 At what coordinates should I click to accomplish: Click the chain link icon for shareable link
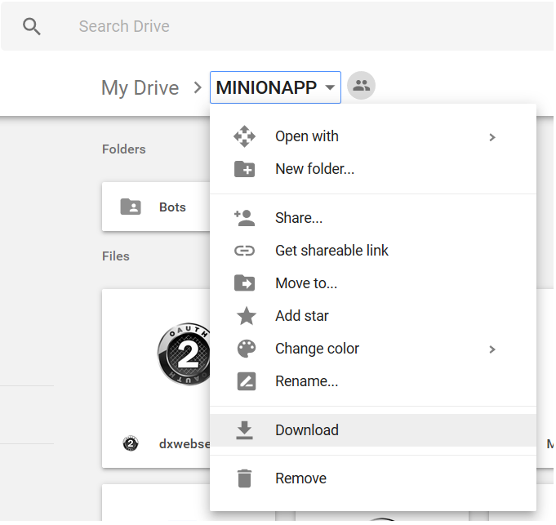244,251
